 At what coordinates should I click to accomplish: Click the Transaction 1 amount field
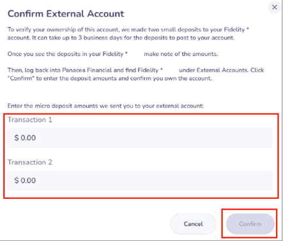click(140, 138)
